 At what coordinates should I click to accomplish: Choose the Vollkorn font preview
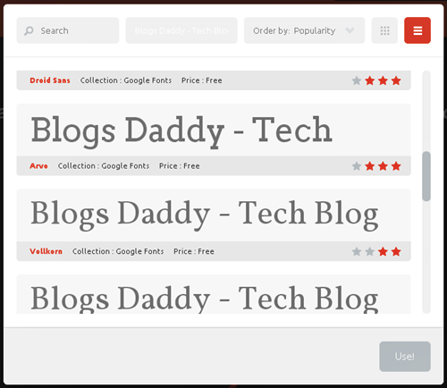point(214,215)
